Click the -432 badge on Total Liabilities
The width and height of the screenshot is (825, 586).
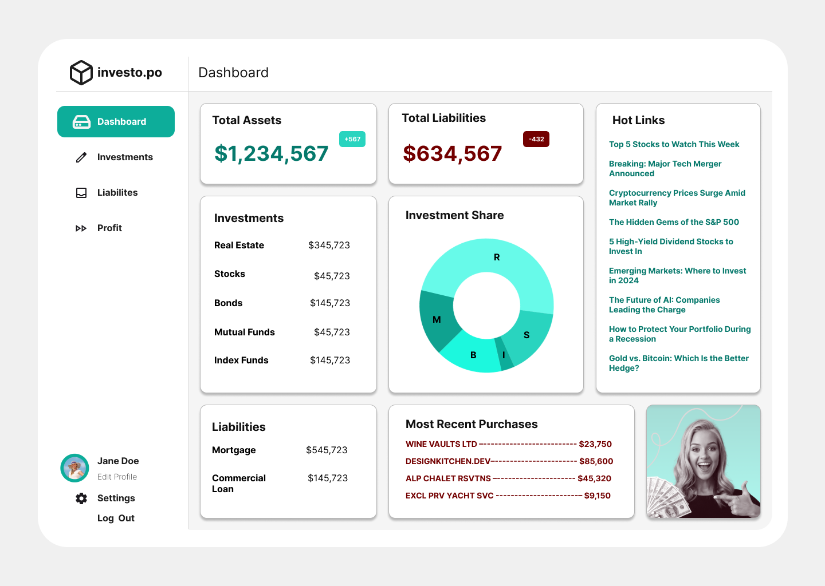(536, 139)
